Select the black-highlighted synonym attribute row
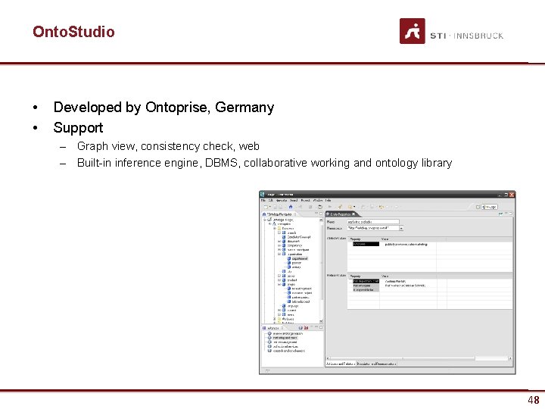This screenshot has width=545, height=409. tap(366, 244)
